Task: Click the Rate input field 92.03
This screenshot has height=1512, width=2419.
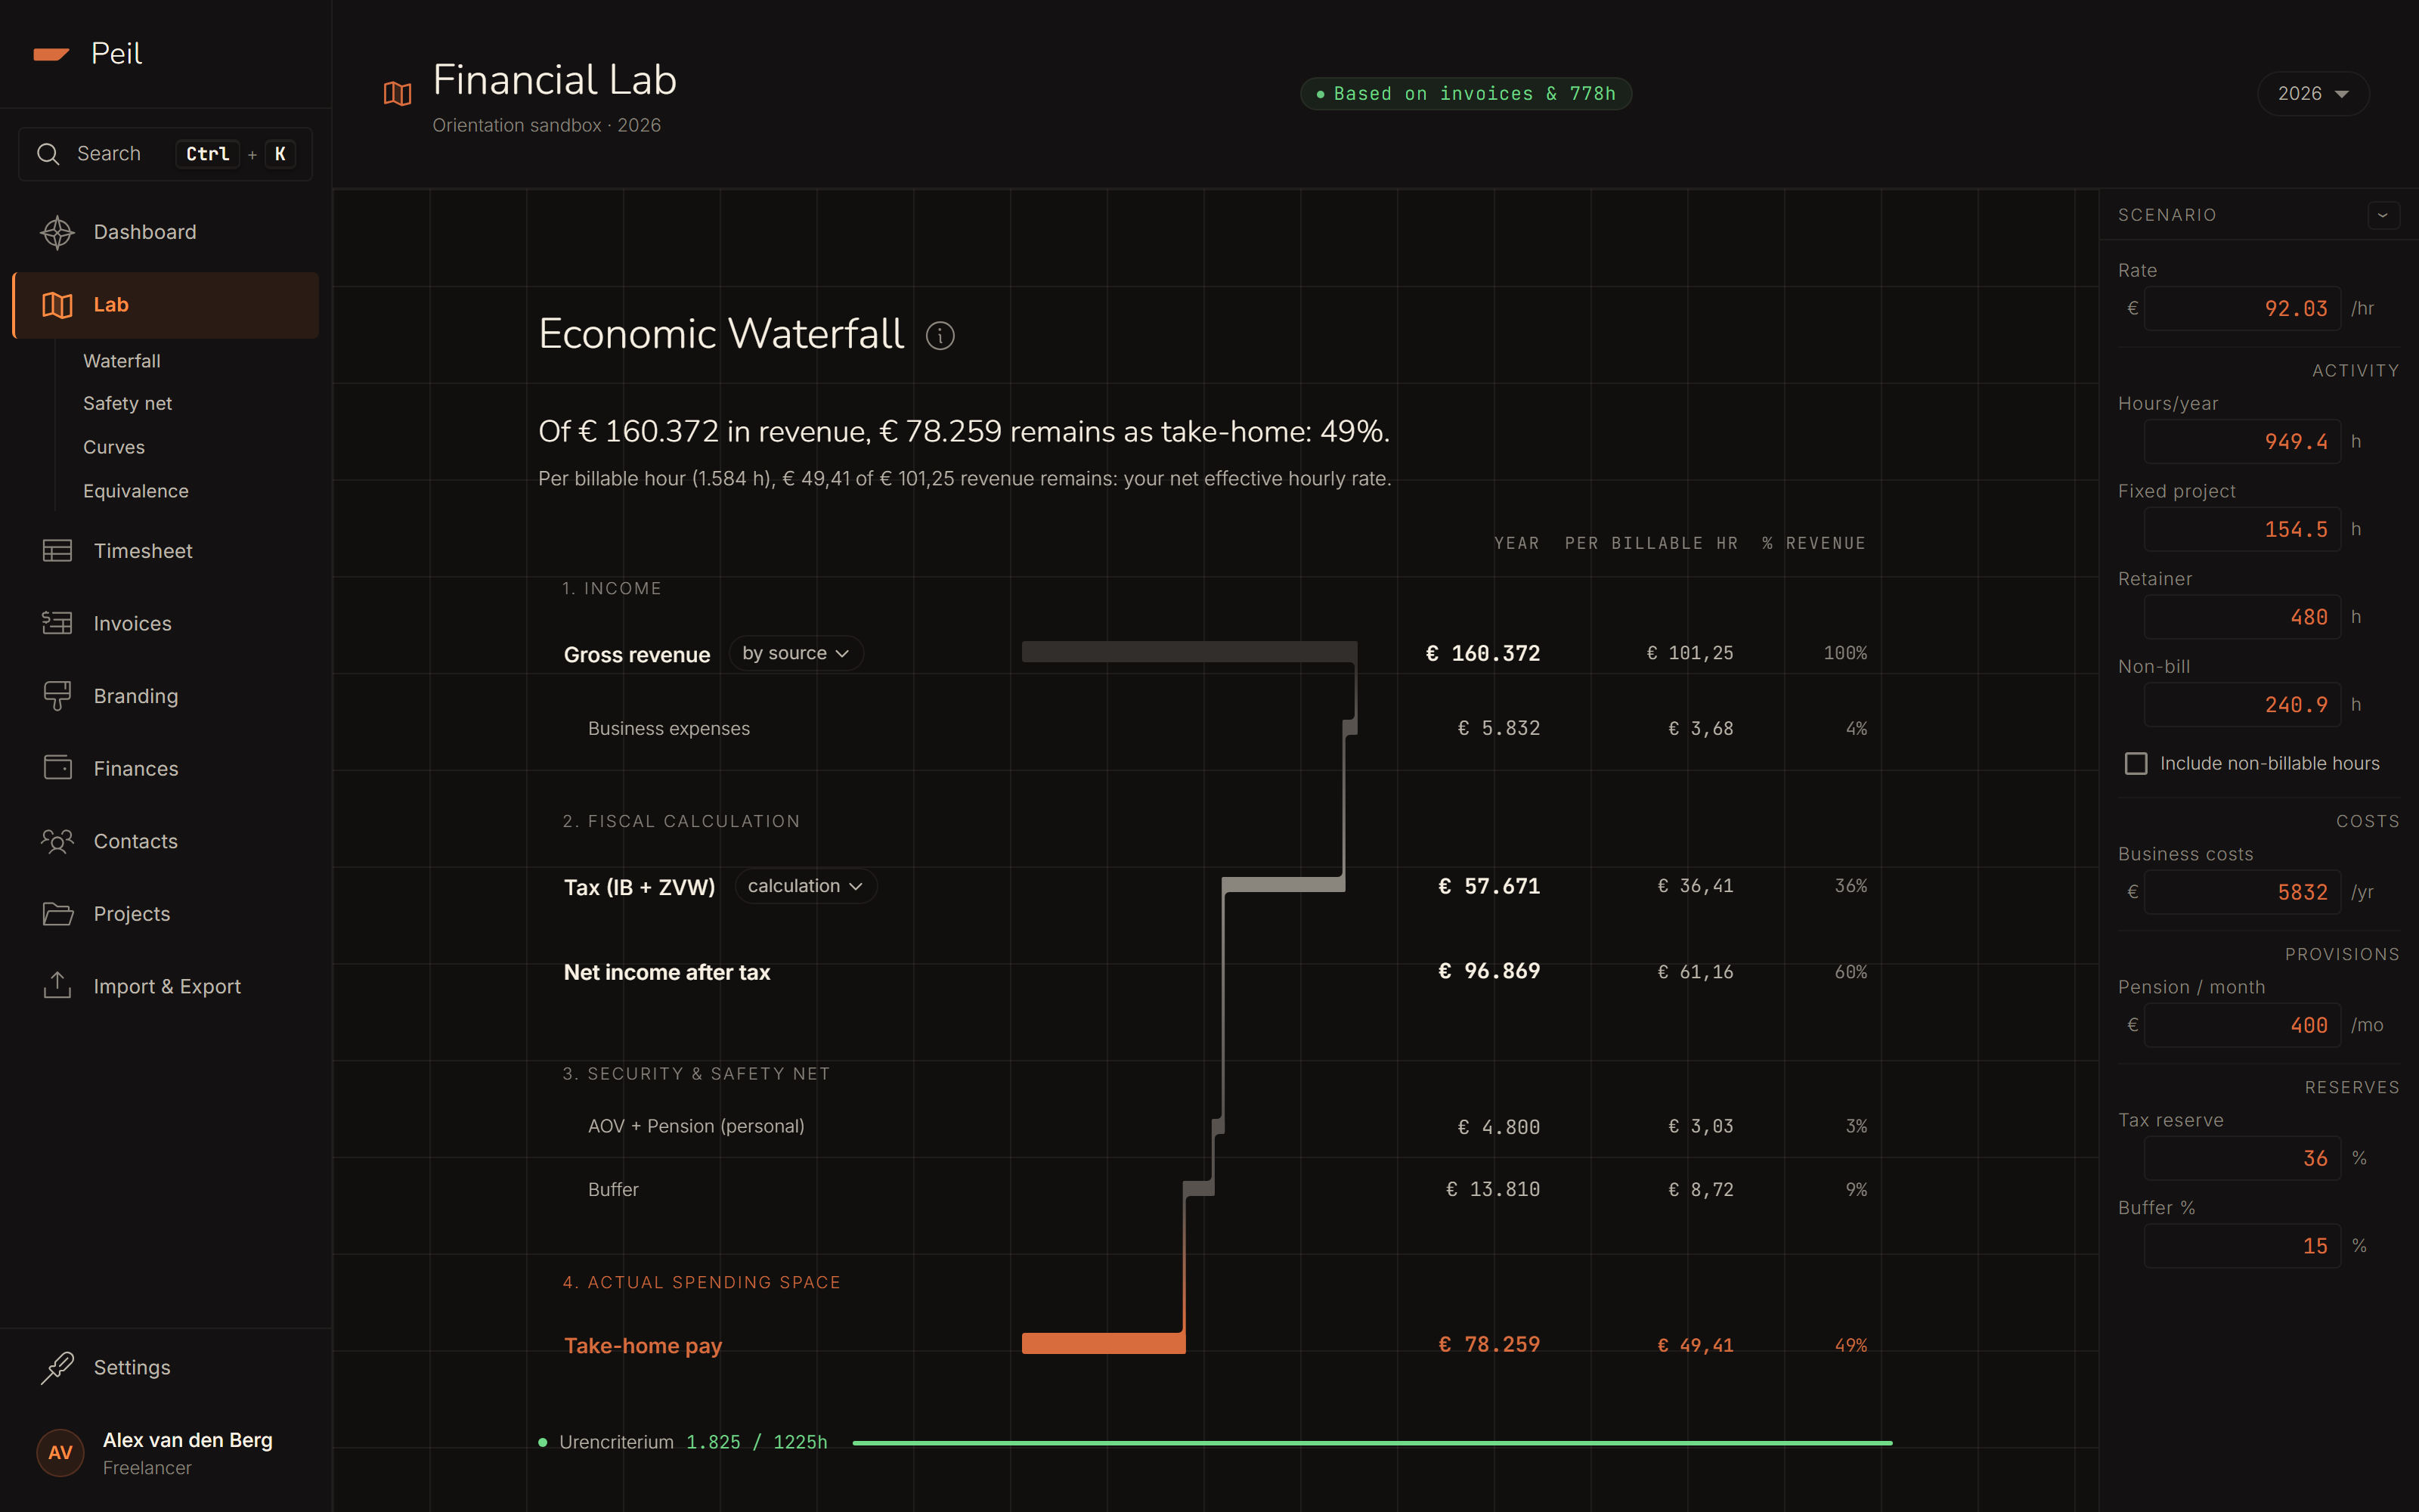Action: pyautogui.click(x=2242, y=309)
